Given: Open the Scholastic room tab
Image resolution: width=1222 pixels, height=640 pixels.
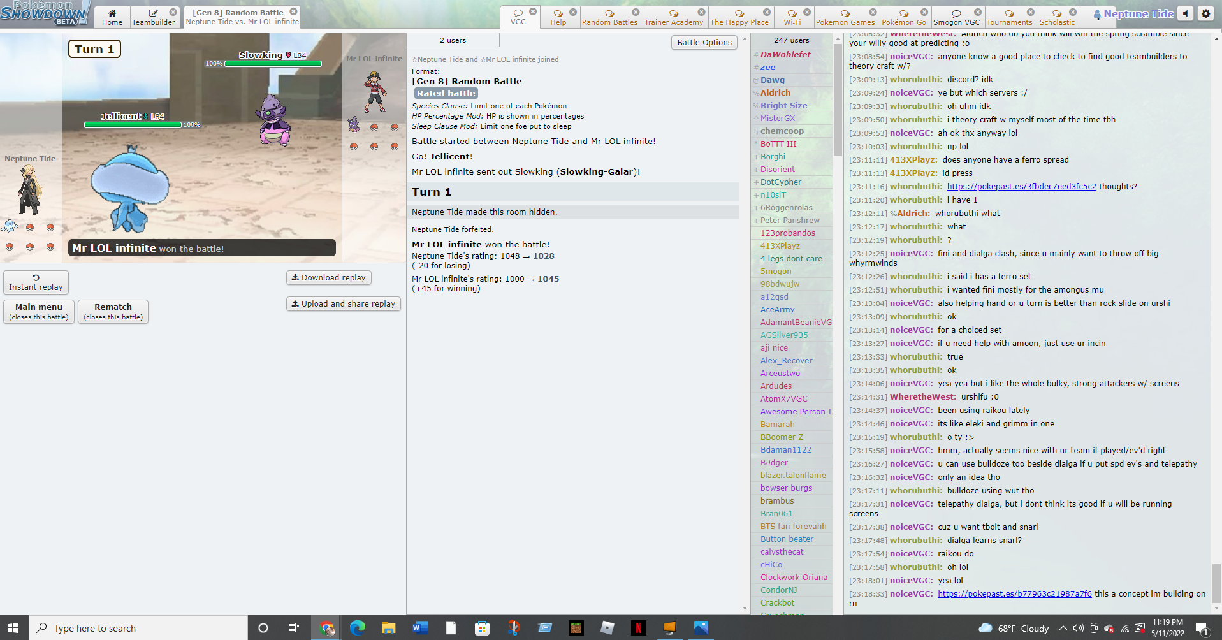Looking at the screenshot, I should pos(1057,17).
